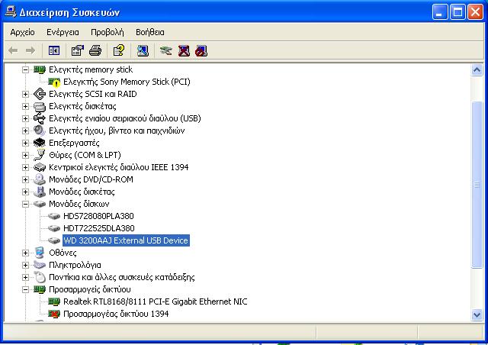This screenshot has width=488, height=345.
Task: Click the HDS728080PLA380 disk icon
Action: (54, 216)
